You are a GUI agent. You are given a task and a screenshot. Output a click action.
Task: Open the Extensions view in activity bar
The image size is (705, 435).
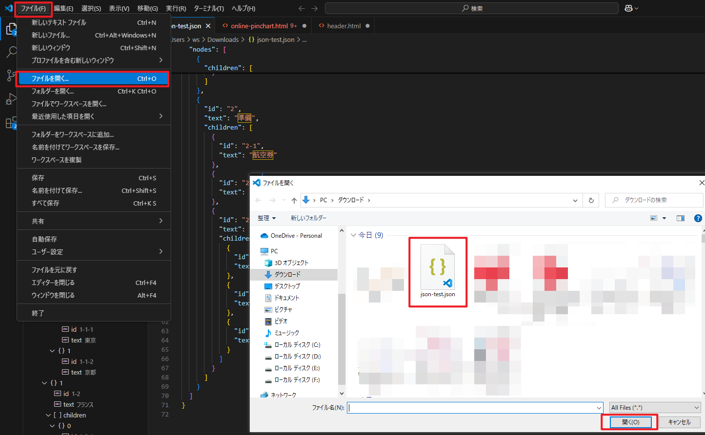coord(11,123)
